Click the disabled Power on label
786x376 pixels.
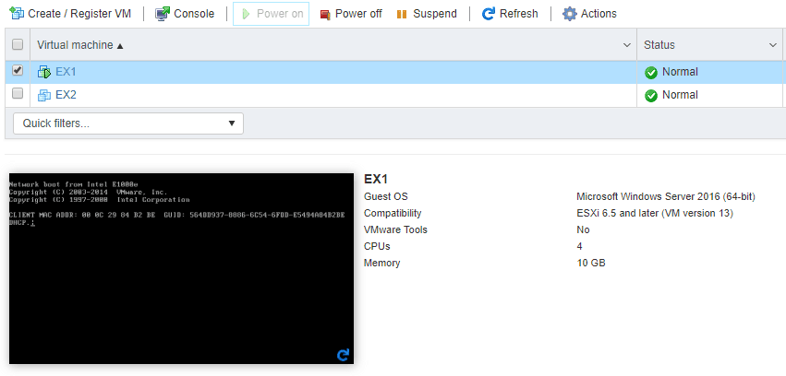(x=280, y=14)
